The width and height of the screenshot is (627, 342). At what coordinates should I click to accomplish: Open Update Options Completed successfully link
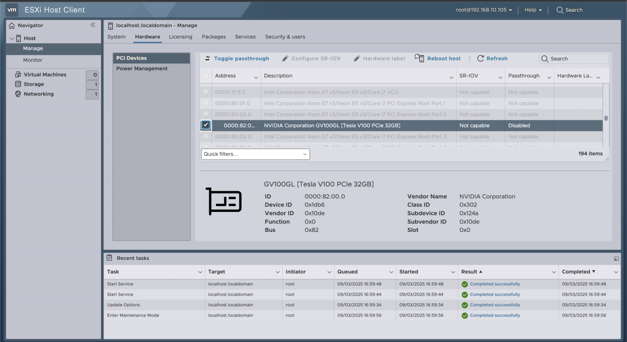click(495, 305)
